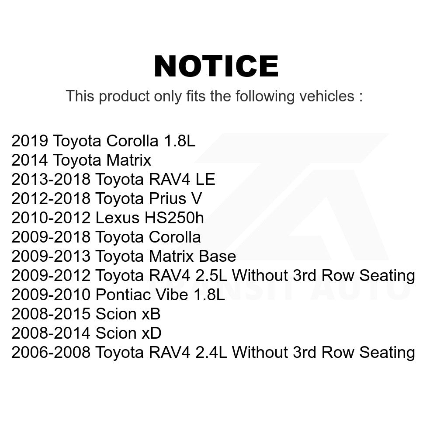Click the 'Prius V' model name
The width and height of the screenshot is (437, 437).
(177, 198)
